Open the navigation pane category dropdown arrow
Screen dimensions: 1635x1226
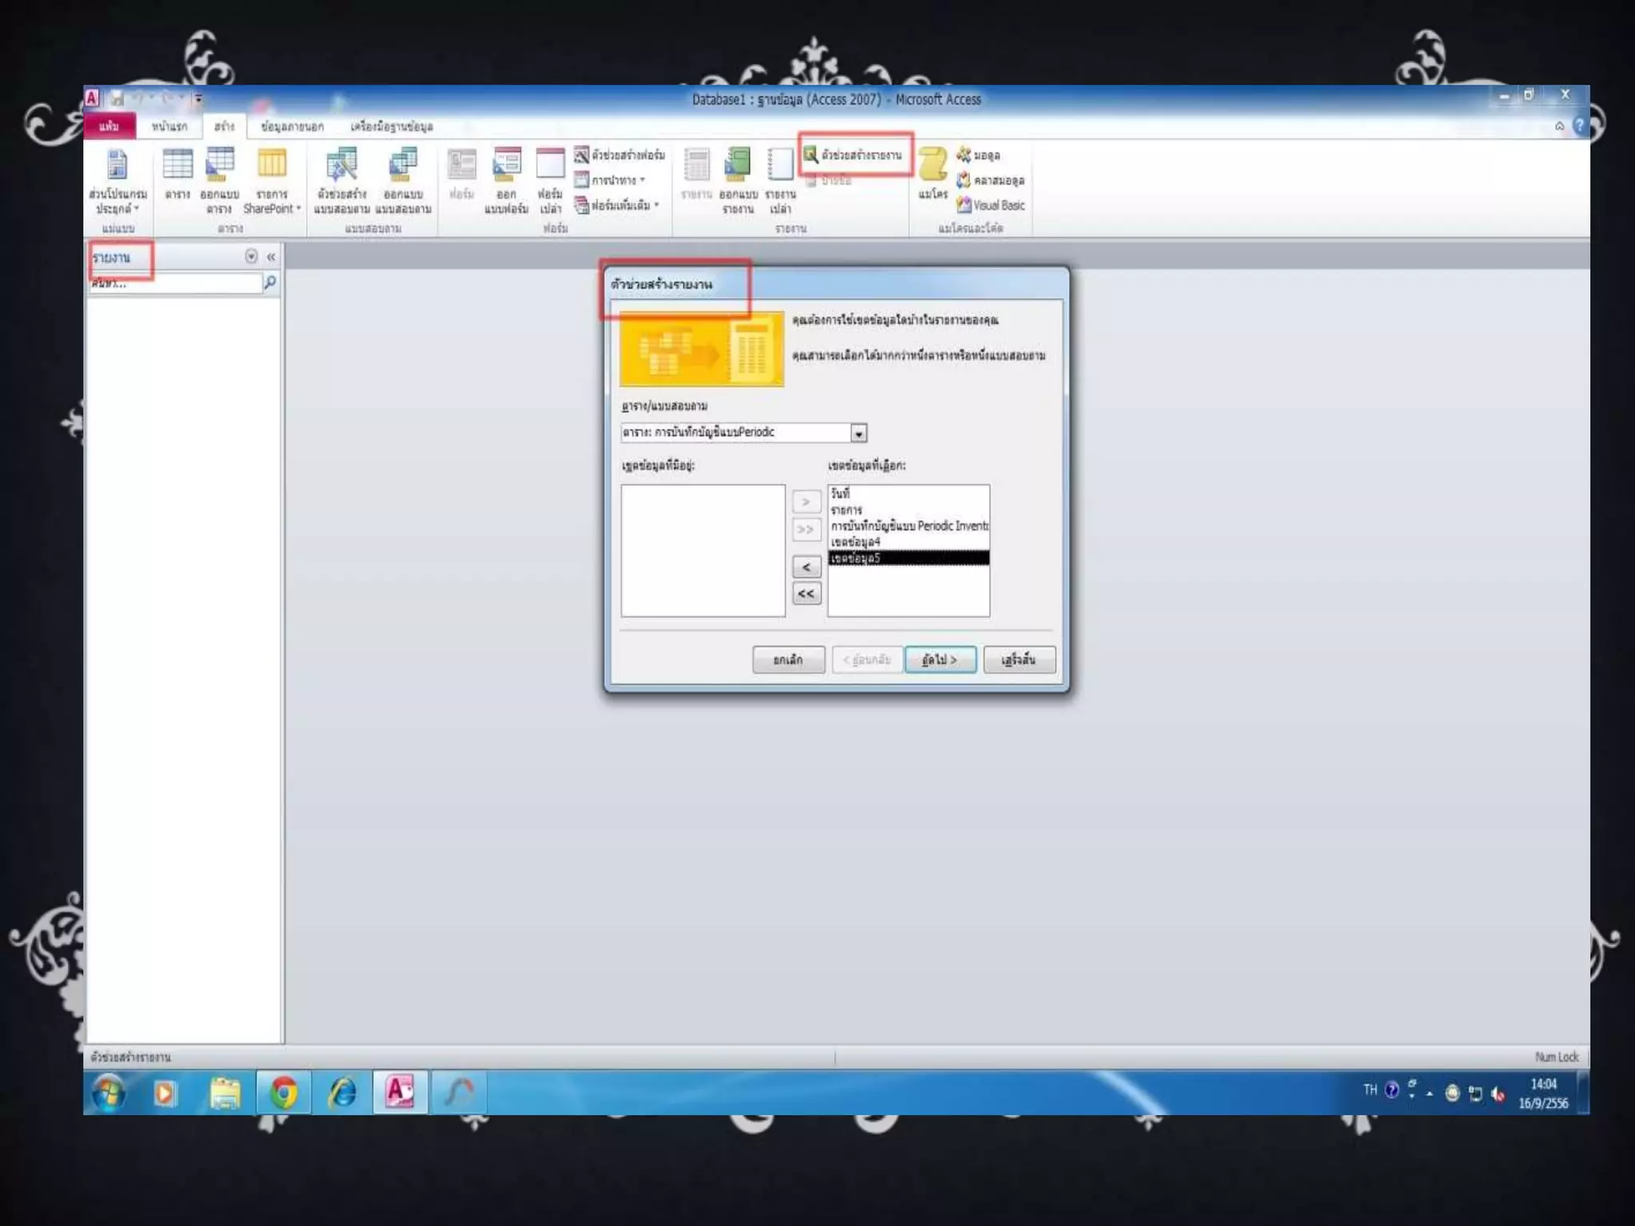click(x=251, y=256)
